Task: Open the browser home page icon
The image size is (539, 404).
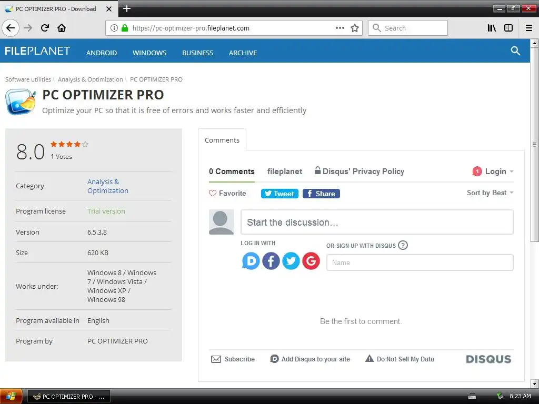Action: pos(62,28)
